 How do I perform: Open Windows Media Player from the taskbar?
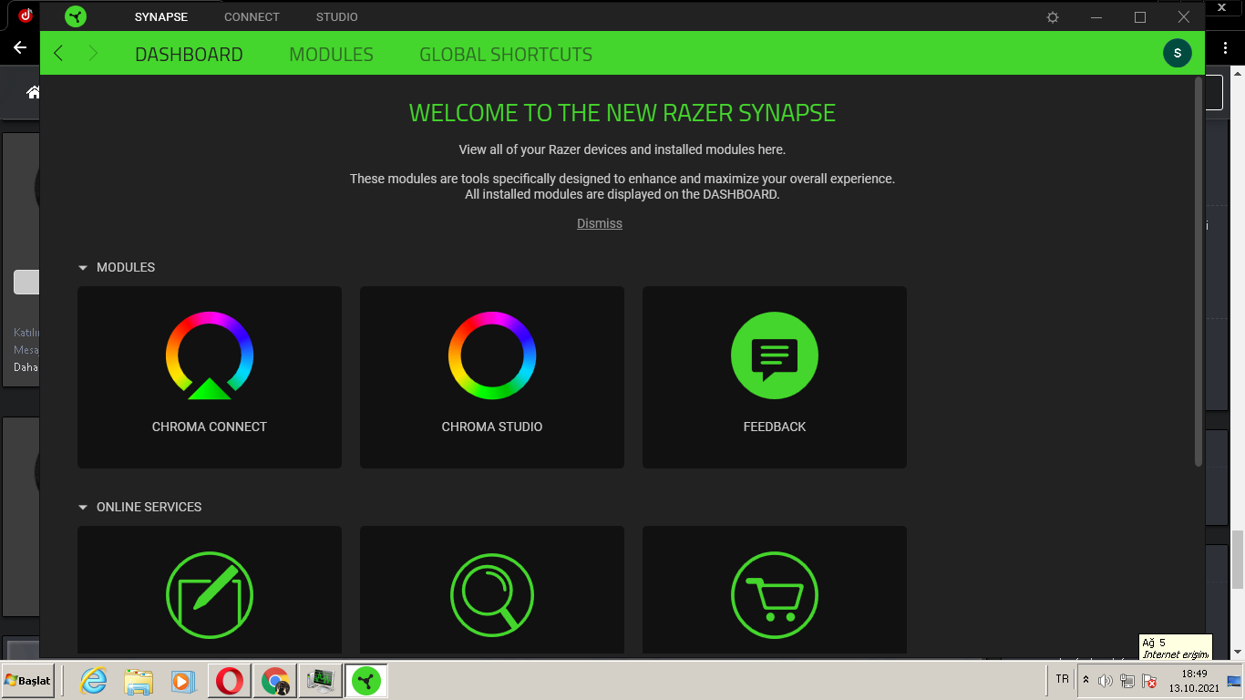tap(182, 681)
